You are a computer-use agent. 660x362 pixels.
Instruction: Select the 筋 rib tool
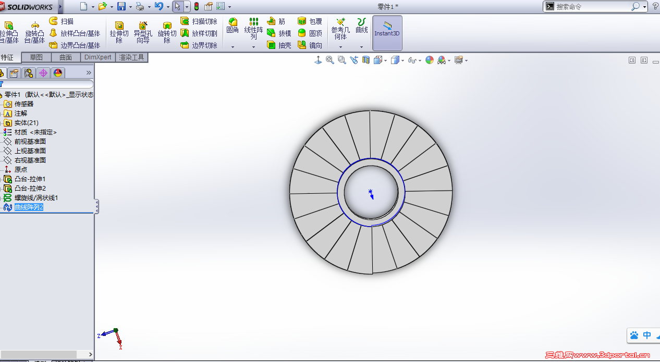pyautogui.click(x=276, y=21)
